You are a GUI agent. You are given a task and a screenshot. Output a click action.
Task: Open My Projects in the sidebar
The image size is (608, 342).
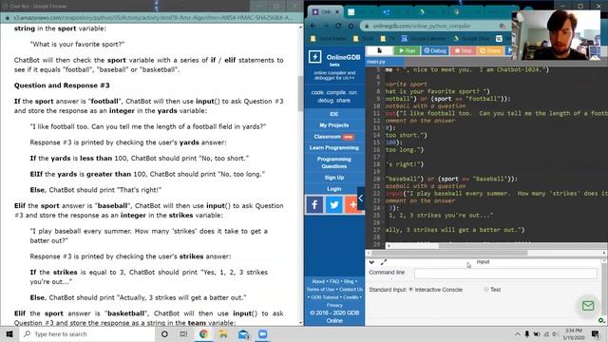[x=333, y=125]
